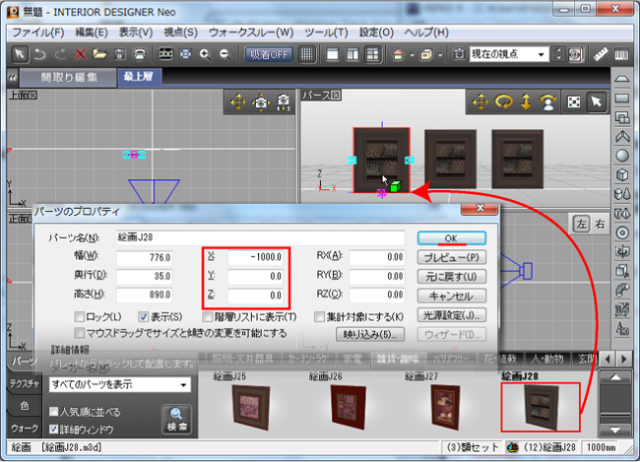Click the pan arrows icon in top view

click(237, 101)
